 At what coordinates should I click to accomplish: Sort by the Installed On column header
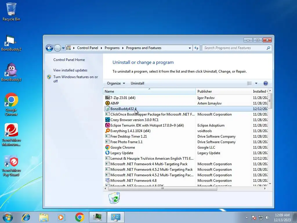click(x=260, y=91)
